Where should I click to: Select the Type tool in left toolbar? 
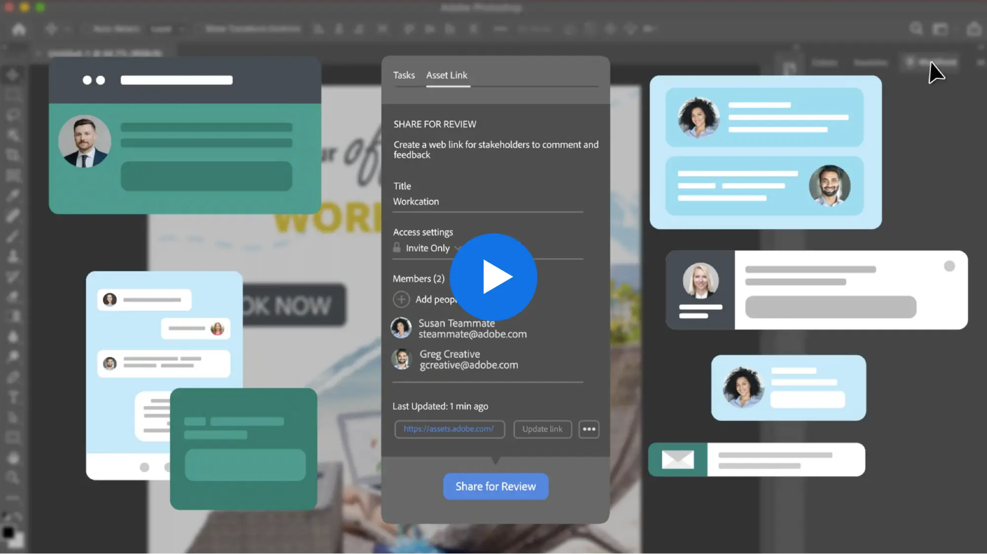pyautogui.click(x=13, y=397)
